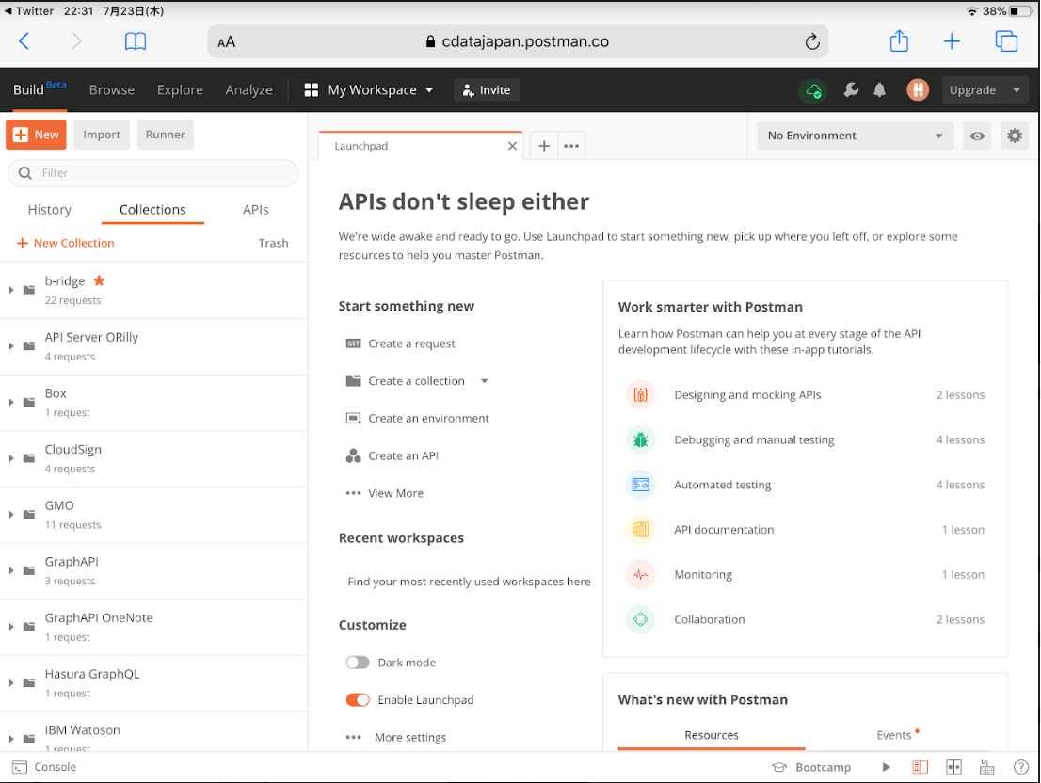Switch to the History tab
The width and height of the screenshot is (1041, 783).
[x=50, y=210]
